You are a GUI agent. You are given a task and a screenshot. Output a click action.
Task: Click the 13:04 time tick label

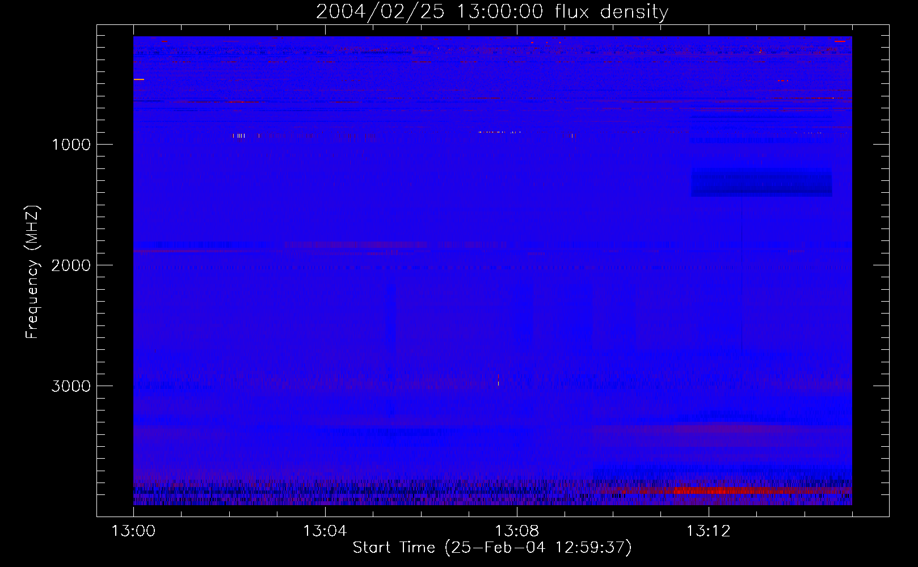325,531
